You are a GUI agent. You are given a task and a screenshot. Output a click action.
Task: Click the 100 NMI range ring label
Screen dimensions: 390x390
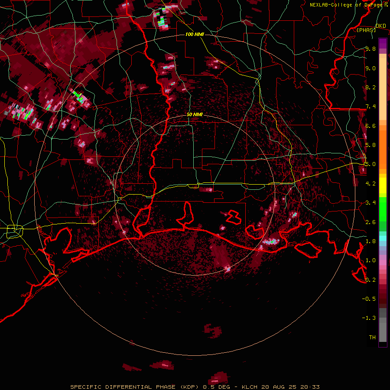195,34
